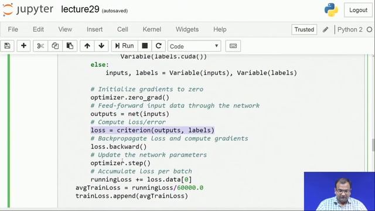Click the pencil edit indicator icon
This screenshot has width=375, height=211.
click(x=325, y=30)
